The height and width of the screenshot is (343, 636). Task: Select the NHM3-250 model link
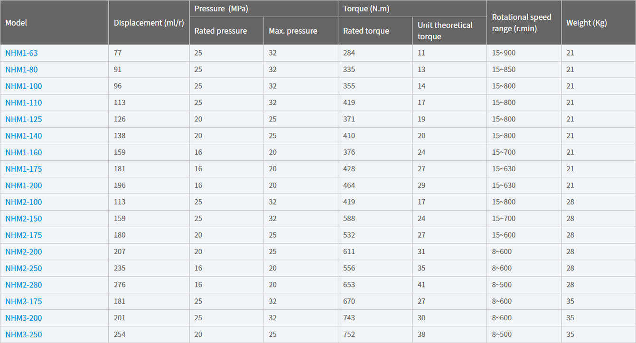pos(24,335)
